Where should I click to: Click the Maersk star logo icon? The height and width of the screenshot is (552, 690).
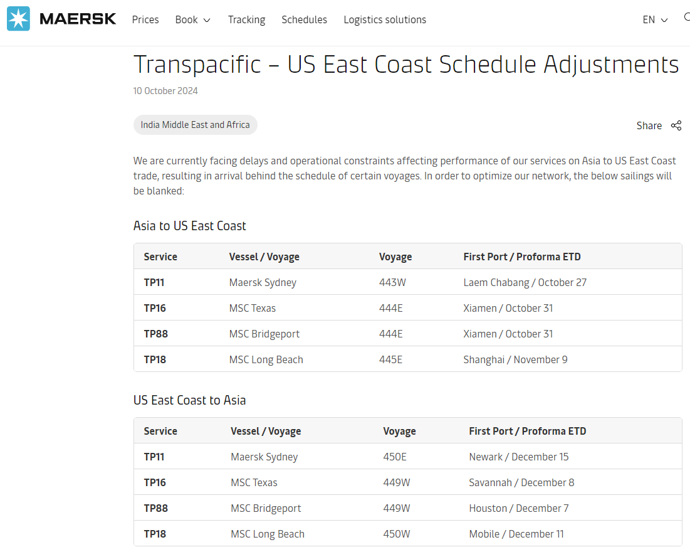[x=19, y=19]
